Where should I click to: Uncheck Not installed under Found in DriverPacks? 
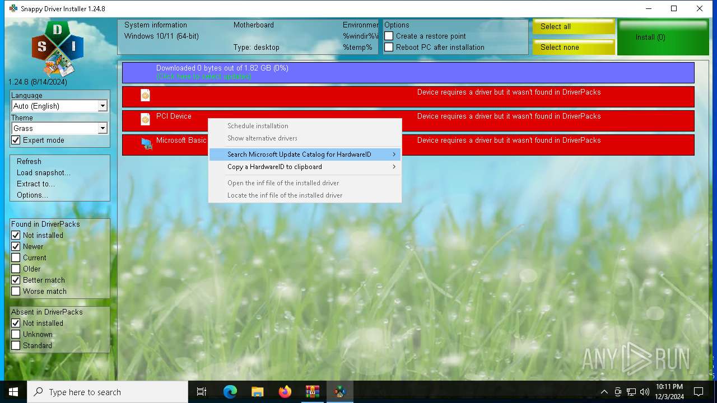16,235
